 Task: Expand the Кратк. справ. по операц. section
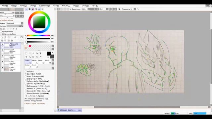tap(35, 103)
